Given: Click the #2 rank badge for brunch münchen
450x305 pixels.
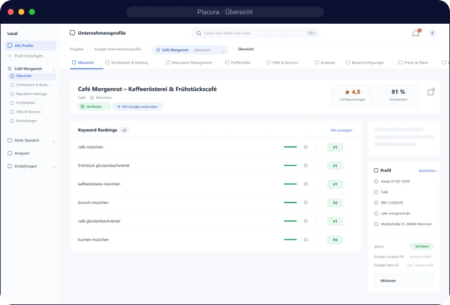Looking at the screenshot, I should click(335, 203).
